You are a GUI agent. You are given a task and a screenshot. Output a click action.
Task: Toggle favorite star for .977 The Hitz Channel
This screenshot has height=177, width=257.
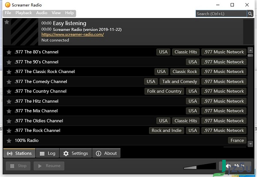9,101
